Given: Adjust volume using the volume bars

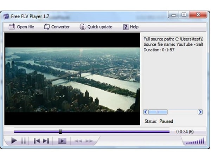Looking at the screenshot, I should pyautogui.click(x=195, y=141).
